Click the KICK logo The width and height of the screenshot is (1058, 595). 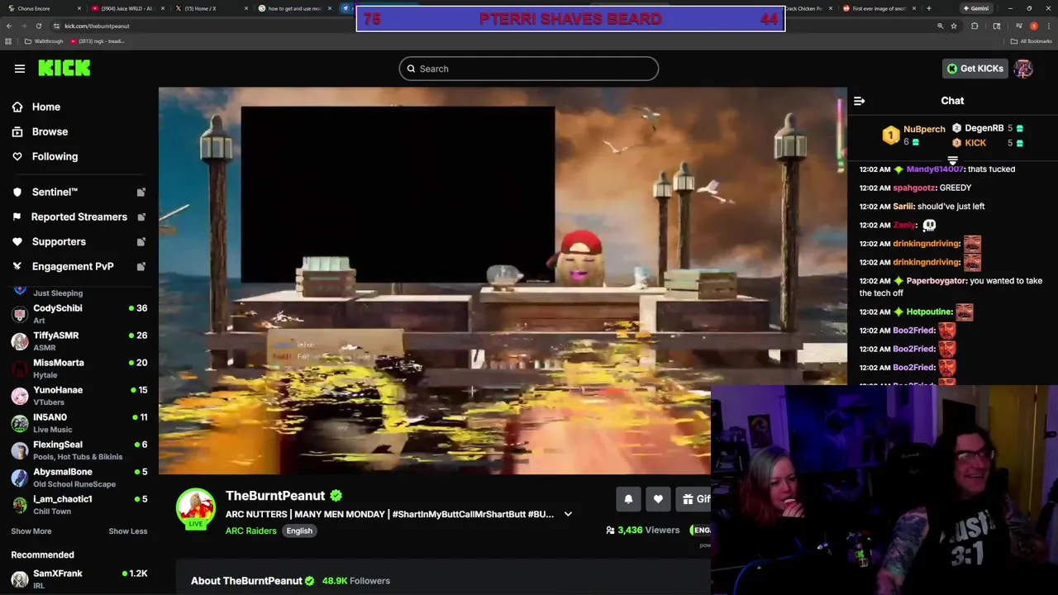point(64,69)
